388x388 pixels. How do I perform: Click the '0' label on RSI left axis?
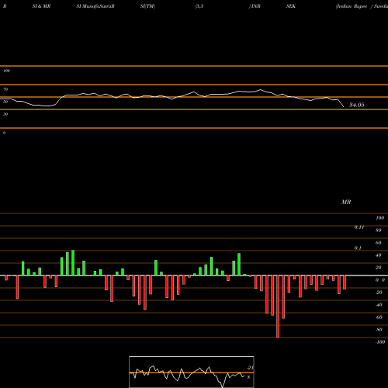pyautogui.click(x=4, y=133)
